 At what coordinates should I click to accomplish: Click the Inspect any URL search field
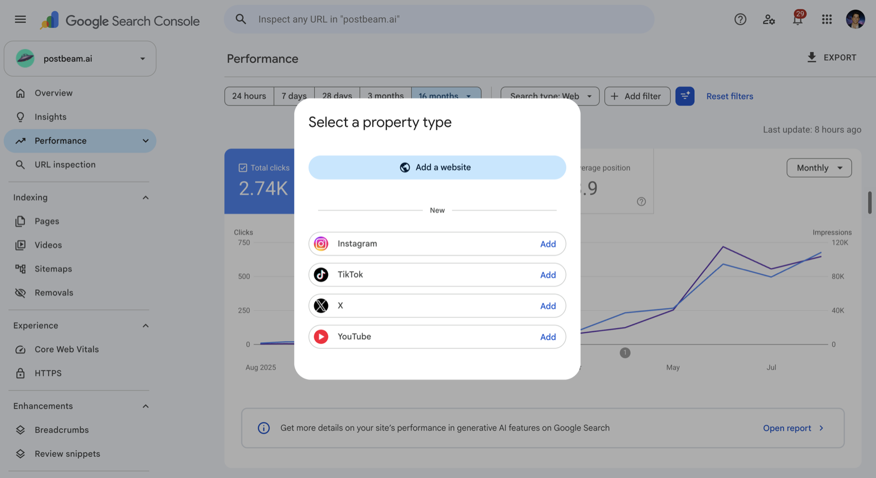439,19
